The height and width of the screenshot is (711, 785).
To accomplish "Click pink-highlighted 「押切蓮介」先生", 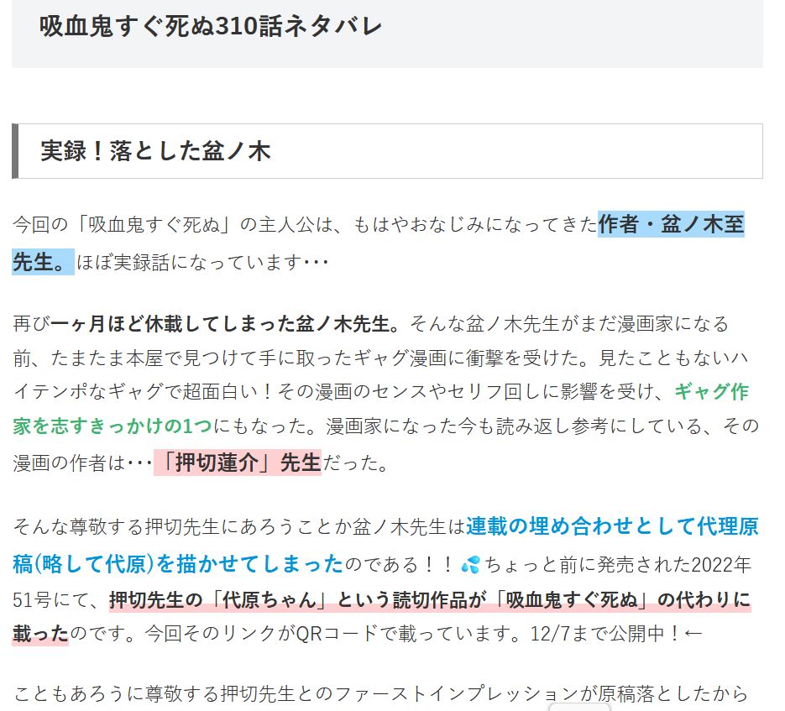I will 238,463.
